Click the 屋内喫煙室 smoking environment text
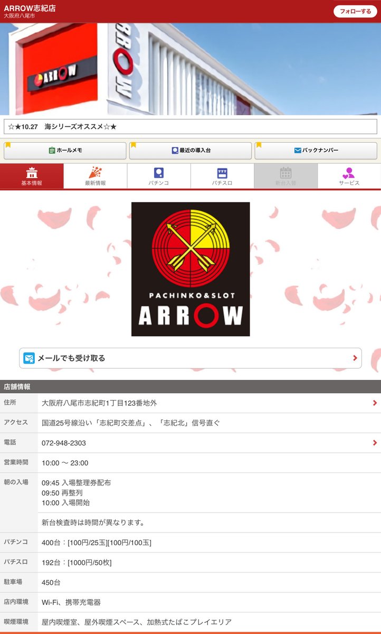 (137, 622)
